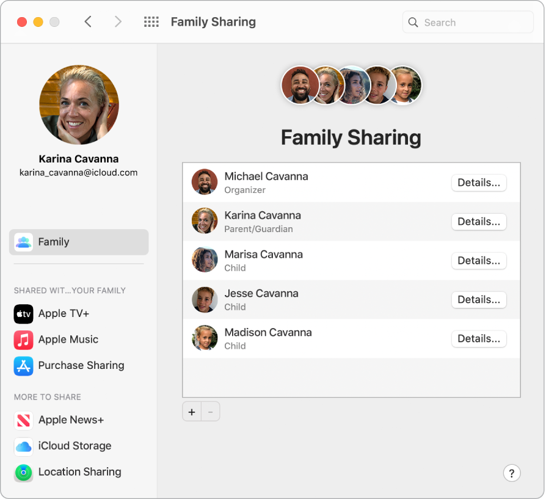Click Karina's large profile photo in sidebar
This screenshot has height=499, width=546.
pos(79,105)
